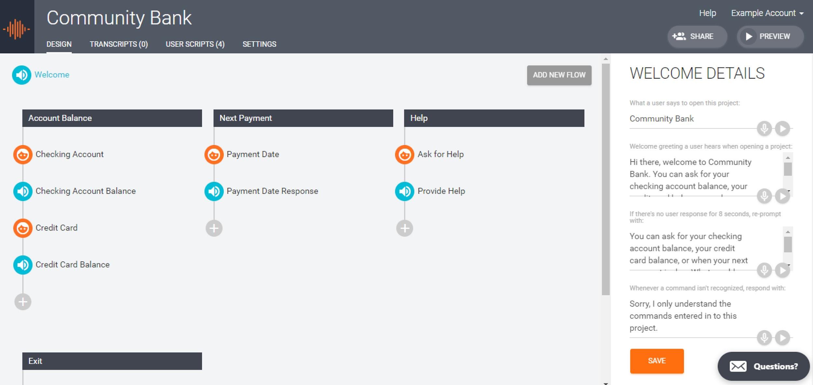The image size is (813, 385).
Task: Select the Credit Card Balance speaker icon
Action: click(23, 265)
